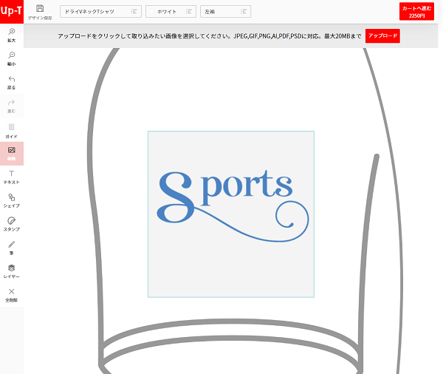This screenshot has width=443, height=374.
Task: Zoom out with the 縮小 tool
Action: tap(11, 58)
